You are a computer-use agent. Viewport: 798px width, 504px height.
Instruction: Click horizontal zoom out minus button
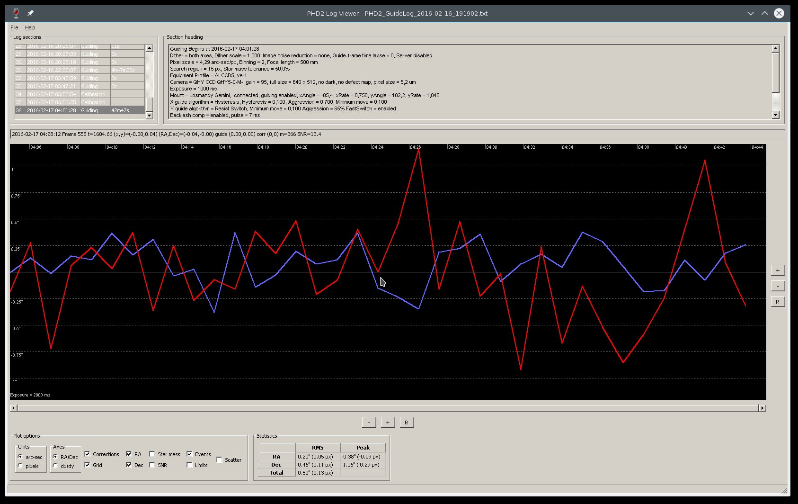point(369,423)
